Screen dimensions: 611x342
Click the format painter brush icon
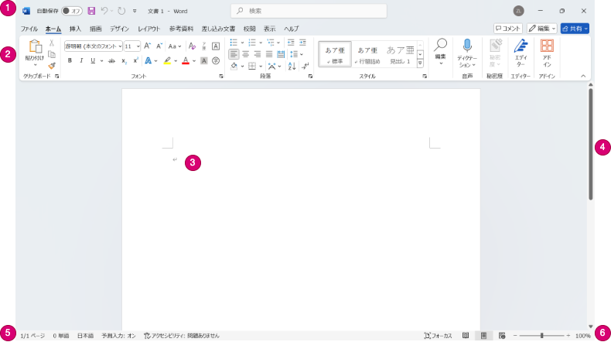coord(51,67)
